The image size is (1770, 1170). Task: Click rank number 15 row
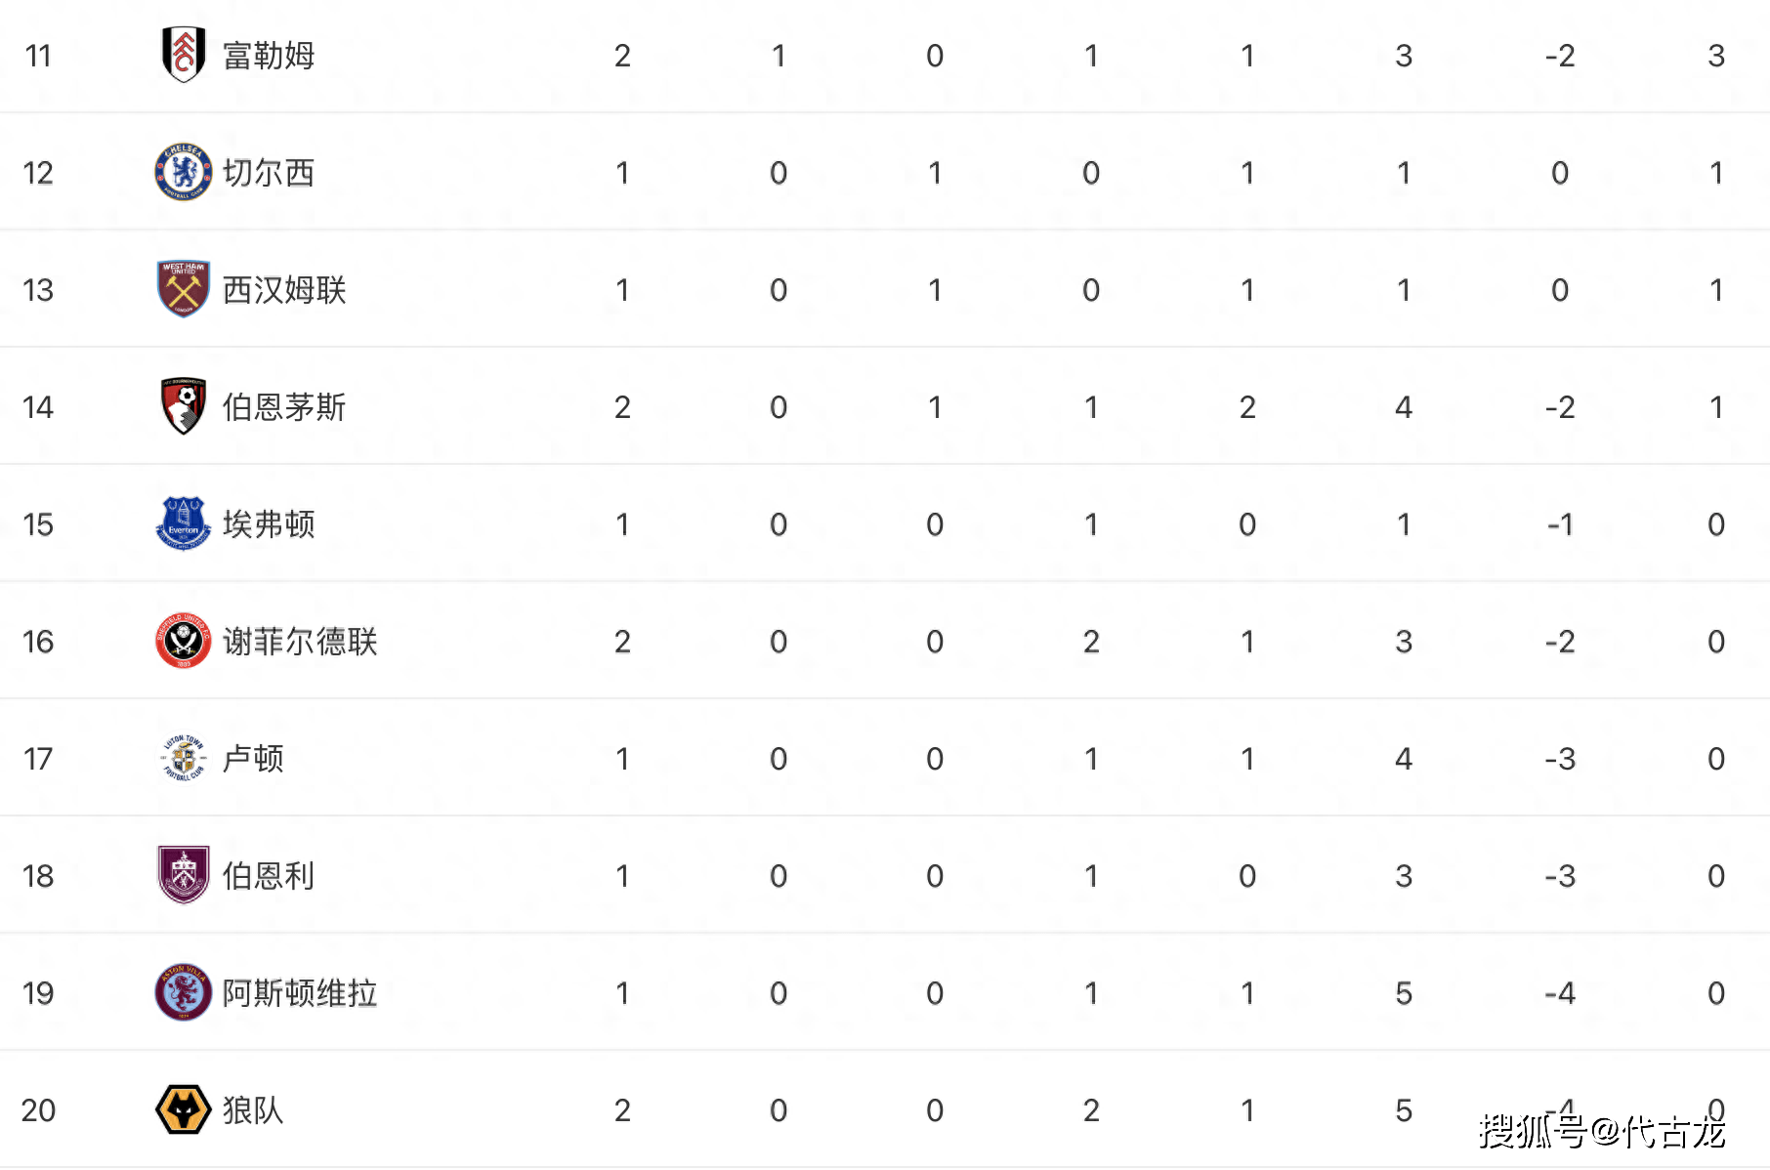[x=885, y=523]
